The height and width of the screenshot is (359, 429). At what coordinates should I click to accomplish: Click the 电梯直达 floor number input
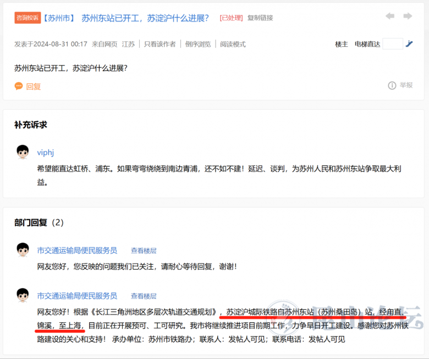(x=393, y=44)
